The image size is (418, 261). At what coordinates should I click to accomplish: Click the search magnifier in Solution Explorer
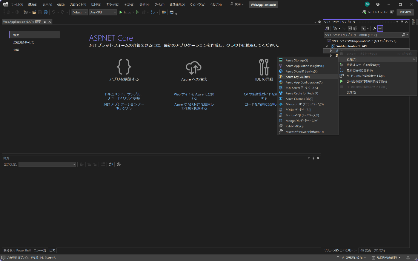coord(403,35)
